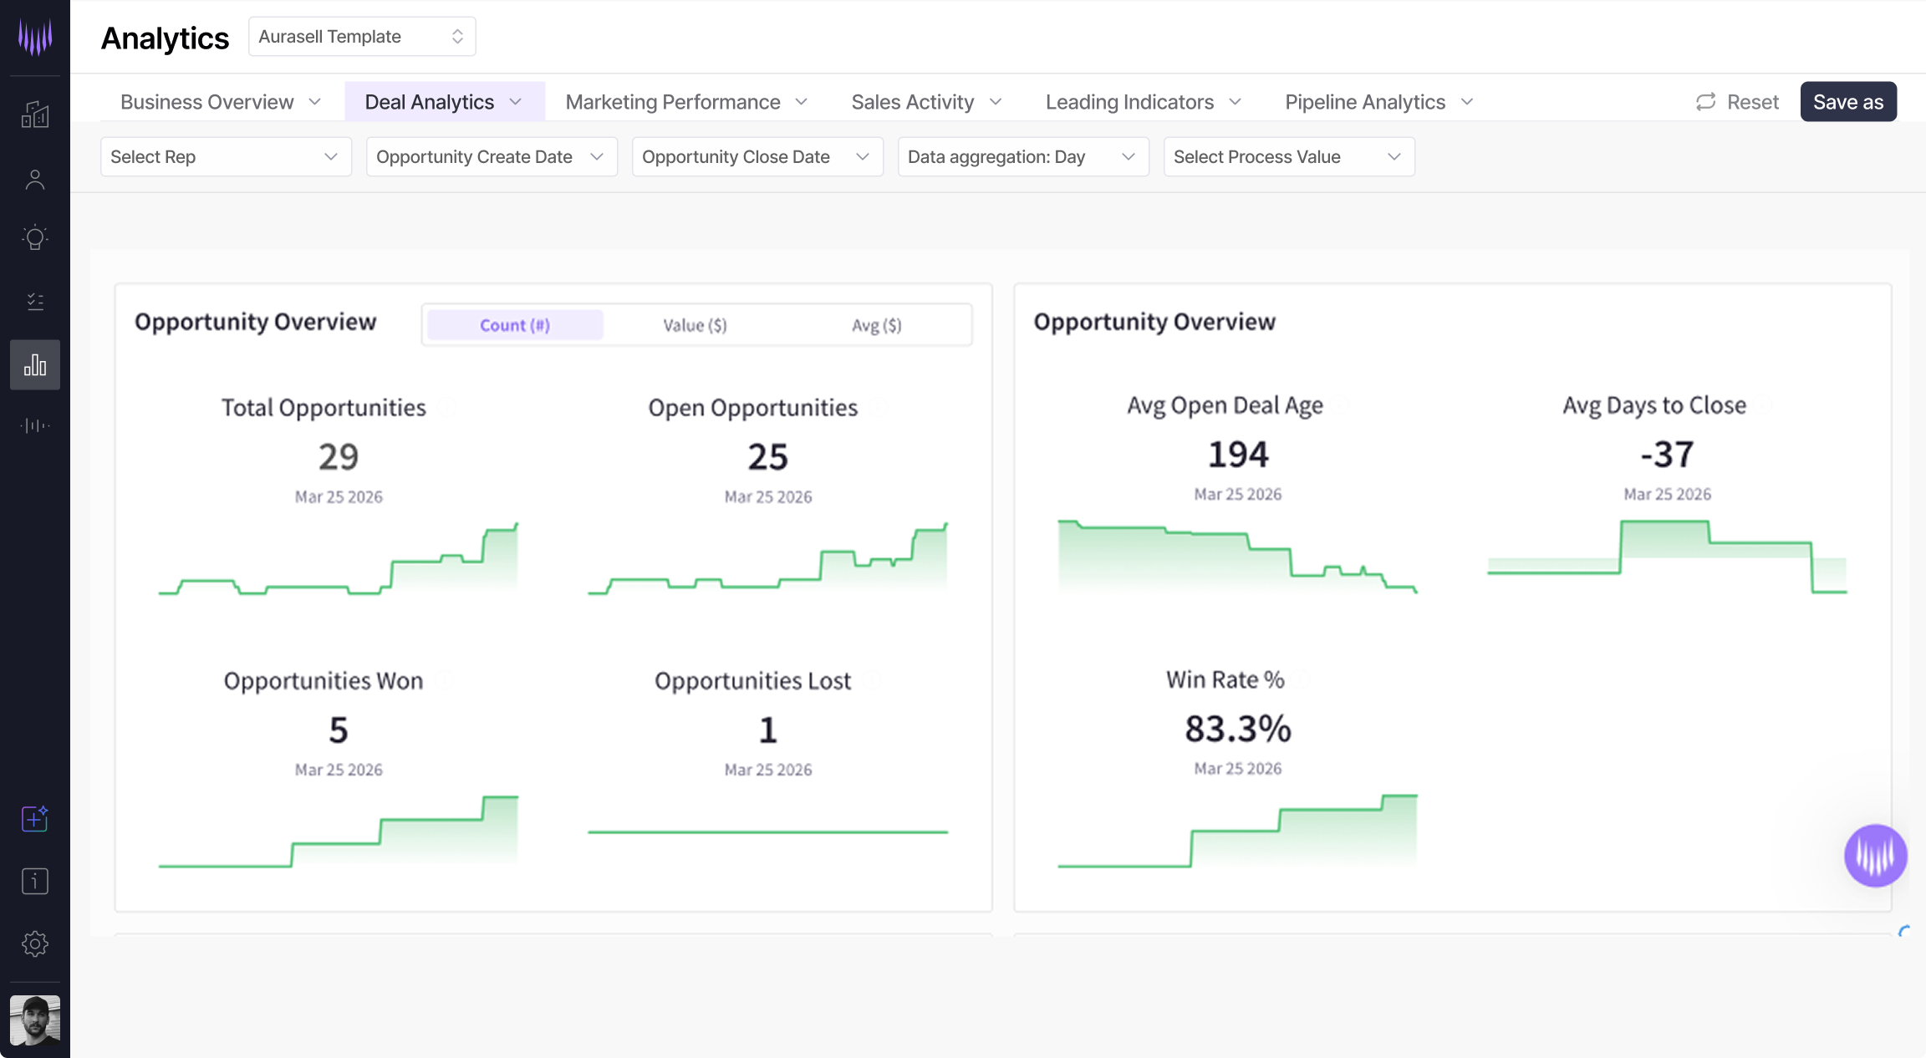Screen dimensions: 1926x1058
Task: Click the Reset button
Action: (1737, 102)
